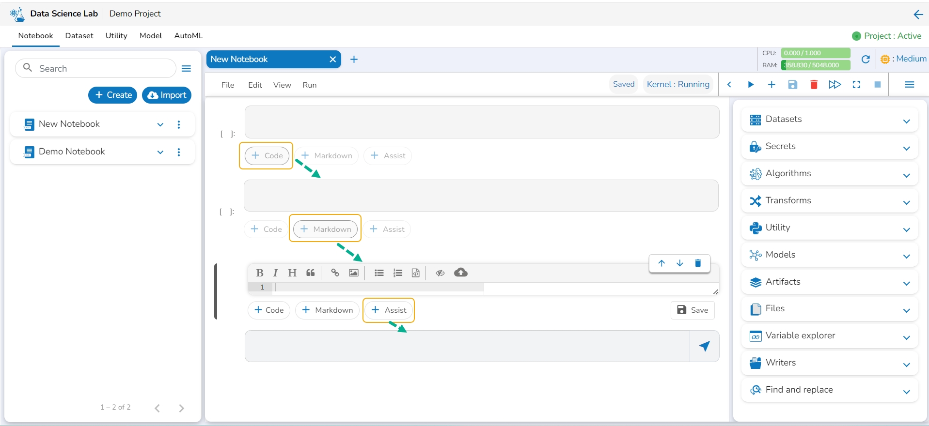Image resolution: width=929 pixels, height=426 pixels.
Task: Delete the cell with the red trash icon
Action: pos(814,85)
